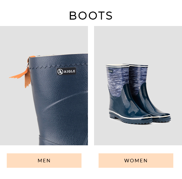This screenshot has height=179, width=182.
Task: Click the WOMEN category button
Action: tap(136, 160)
